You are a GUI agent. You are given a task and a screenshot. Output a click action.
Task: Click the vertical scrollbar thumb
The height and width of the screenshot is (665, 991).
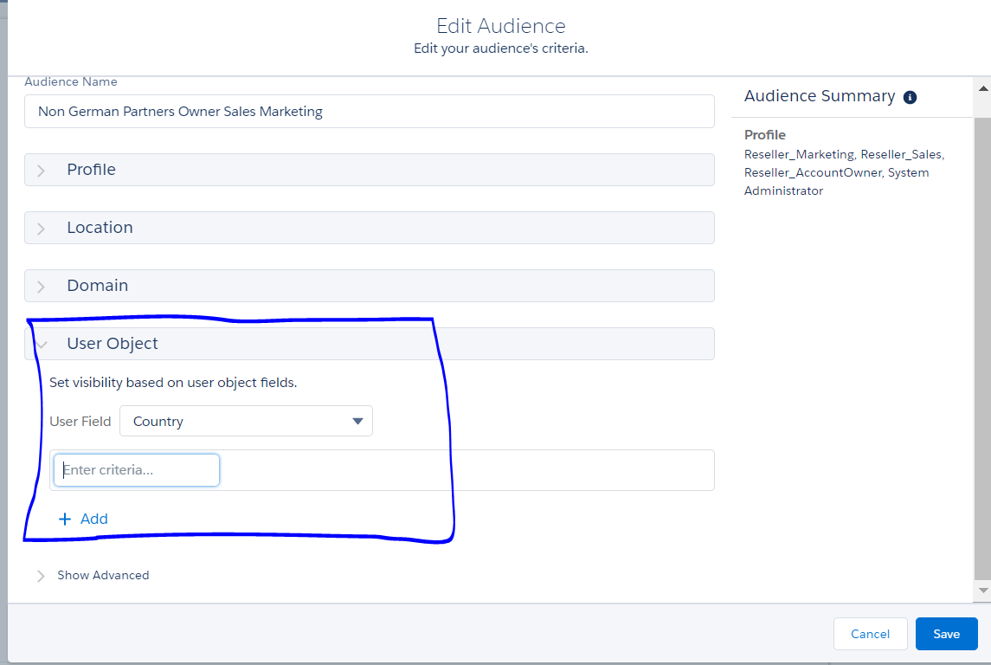pyautogui.click(x=982, y=346)
